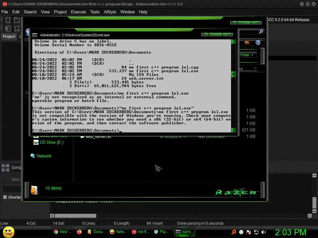Open the New Folder dropdown arrow in Explorer
The height and width of the screenshot is (238, 318).
252,55
